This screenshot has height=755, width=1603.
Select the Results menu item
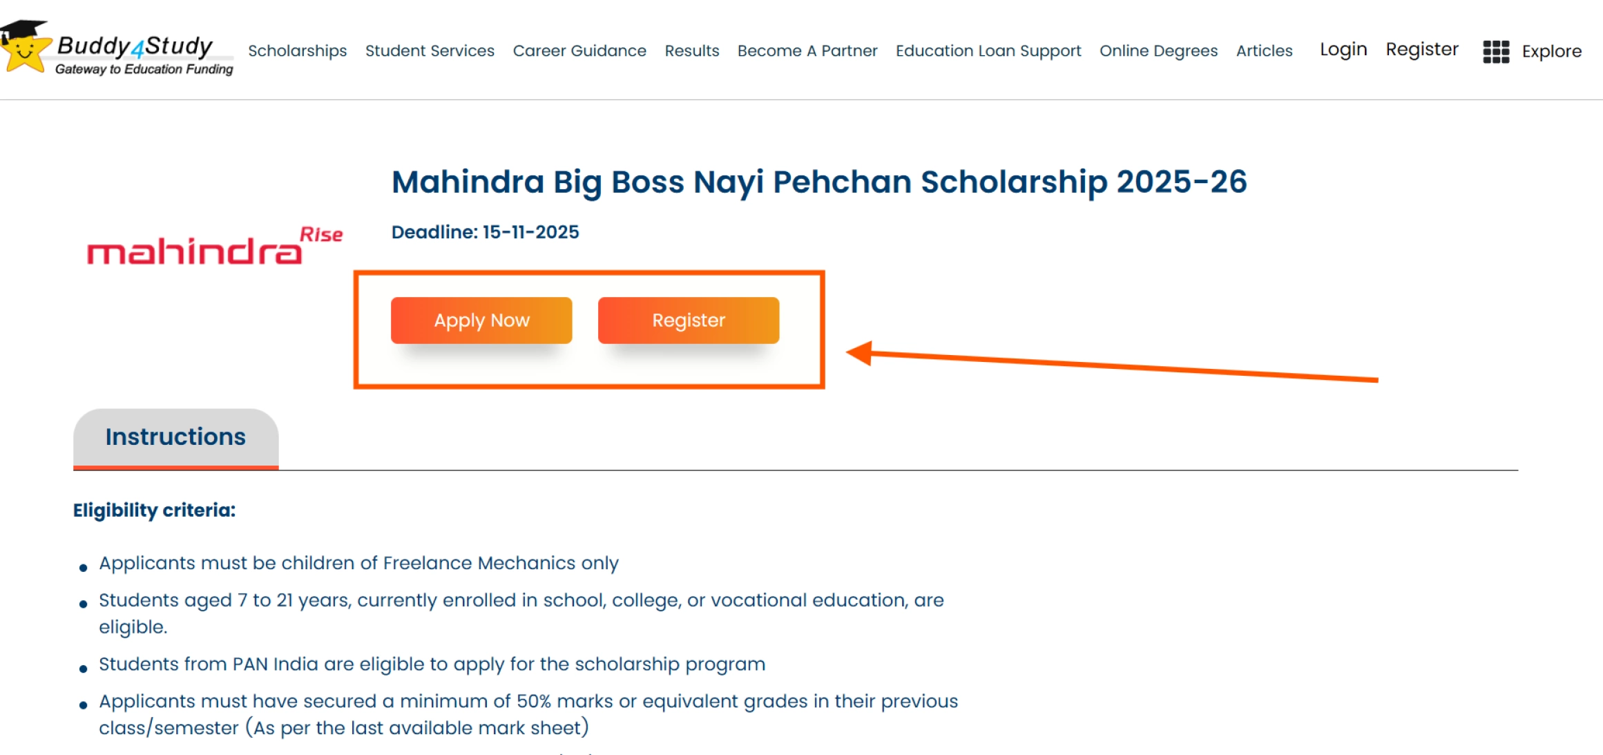tap(691, 50)
